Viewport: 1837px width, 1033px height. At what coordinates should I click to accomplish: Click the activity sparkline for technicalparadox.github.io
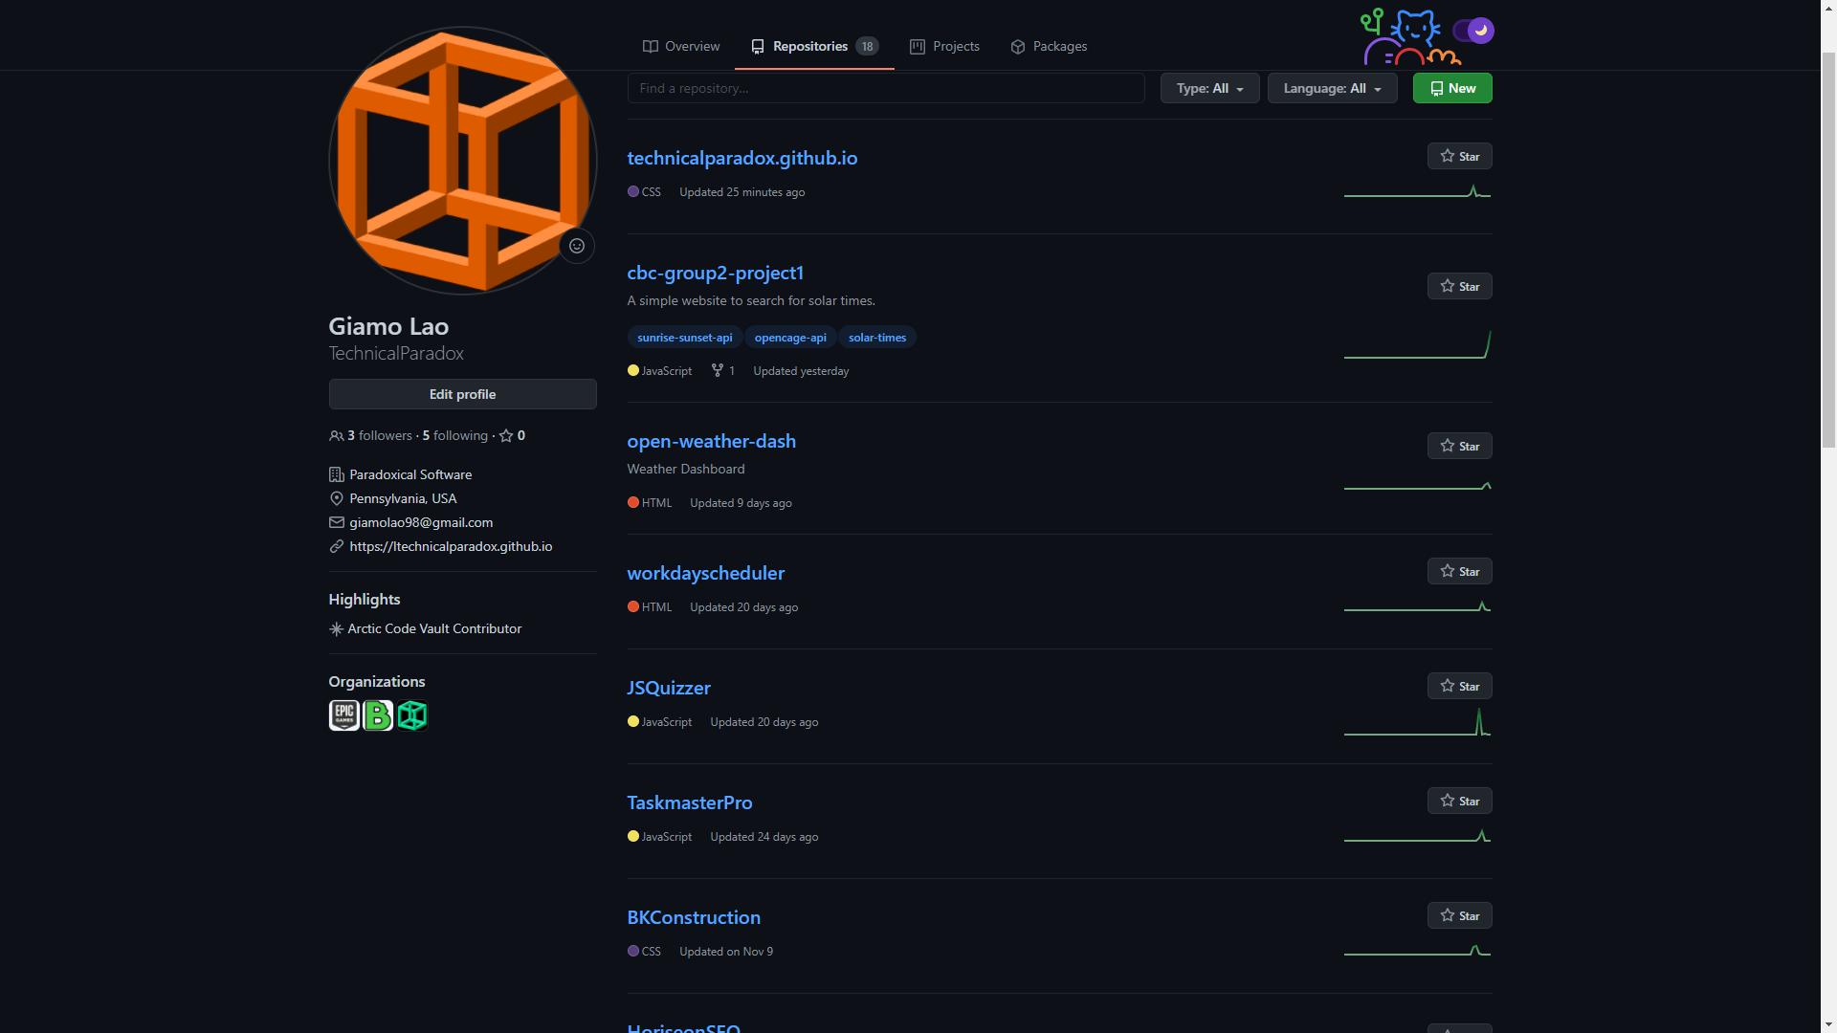[x=1417, y=191]
